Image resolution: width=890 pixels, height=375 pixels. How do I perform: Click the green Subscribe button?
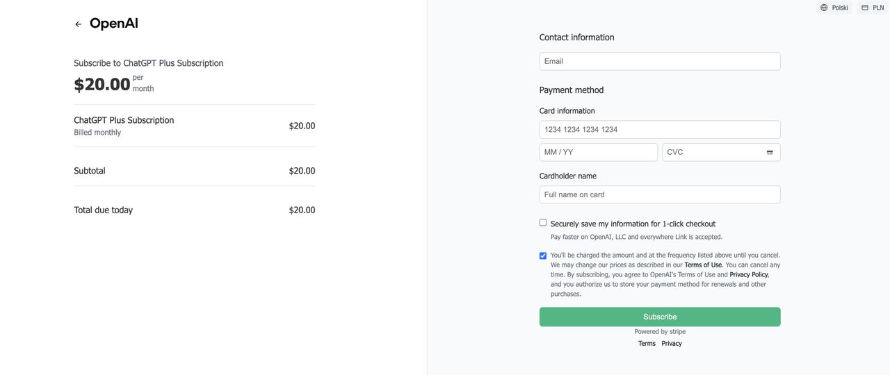(660, 317)
